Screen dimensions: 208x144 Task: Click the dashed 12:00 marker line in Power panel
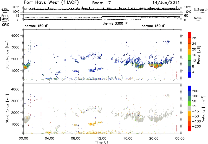coord(102,55)
